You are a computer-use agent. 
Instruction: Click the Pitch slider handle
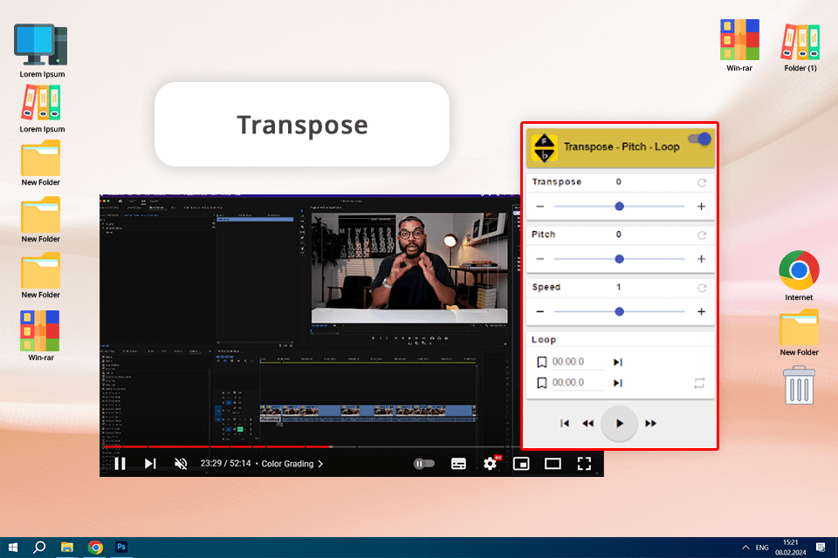tap(619, 259)
